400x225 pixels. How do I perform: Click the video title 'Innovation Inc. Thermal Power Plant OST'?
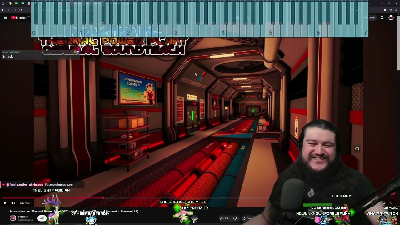tap(74, 212)
